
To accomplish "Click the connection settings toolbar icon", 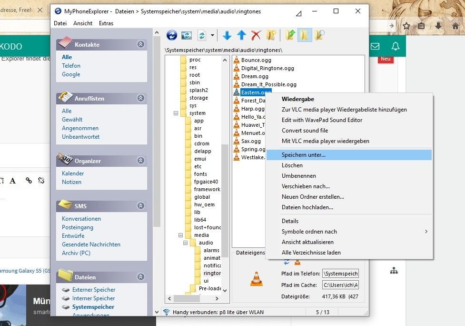I will click(x=187, y=35).
